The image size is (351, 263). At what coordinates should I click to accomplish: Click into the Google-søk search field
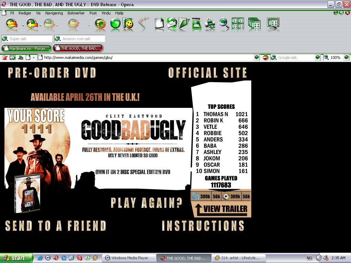click(x=293, y=58)
